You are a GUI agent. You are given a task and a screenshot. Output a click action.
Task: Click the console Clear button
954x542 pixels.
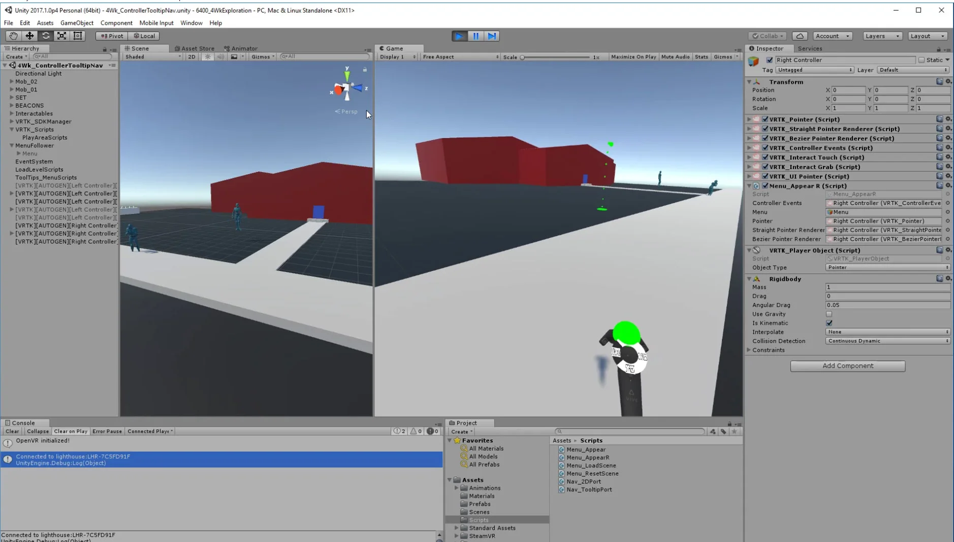[12, 431]
